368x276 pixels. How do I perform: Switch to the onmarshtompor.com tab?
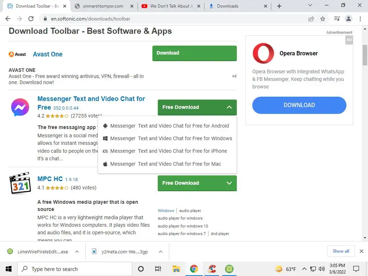click(103, 6)
